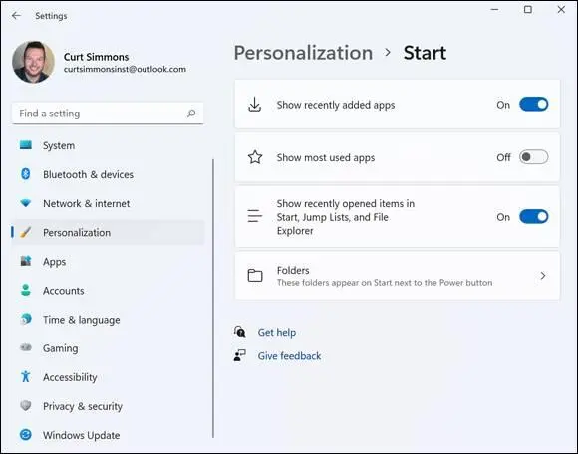Click the Personalization paintbrush icon

pos(26,232)
